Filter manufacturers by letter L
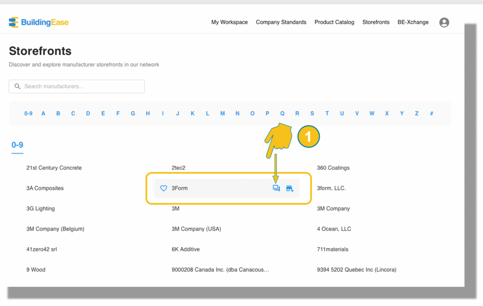 point(208,114)
